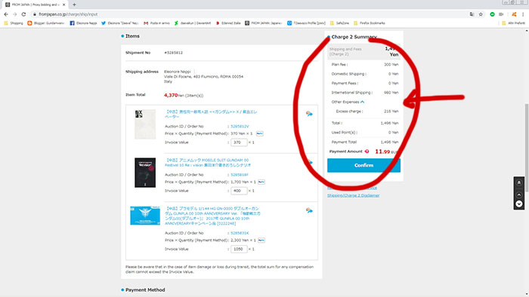Open the Chrome three-dot menu
This screenshot has width=529, height=297.
[x=523, y=14]
